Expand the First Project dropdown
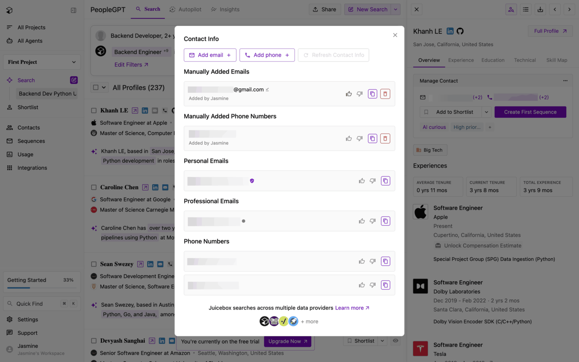Viewport: 579px width, 362px height. [x=42, y=62]
